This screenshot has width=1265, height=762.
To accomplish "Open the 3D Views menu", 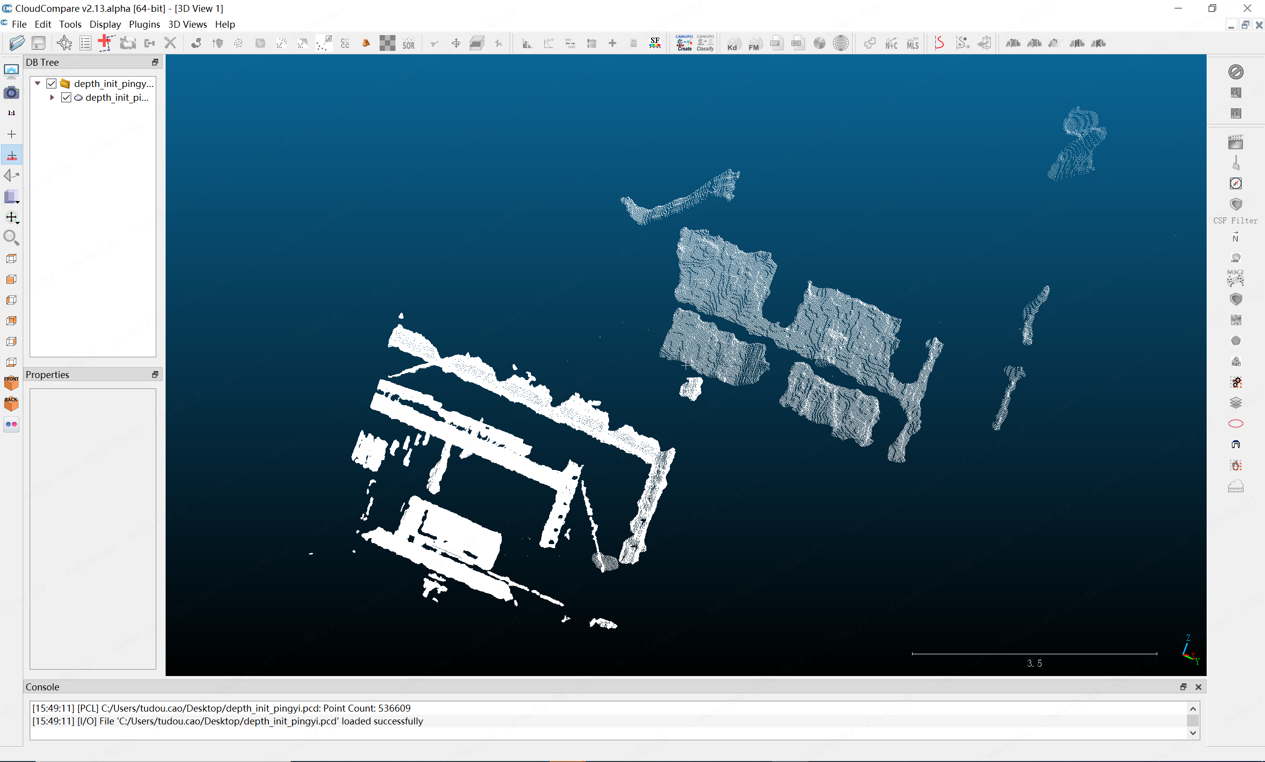I will click(187, 24).
